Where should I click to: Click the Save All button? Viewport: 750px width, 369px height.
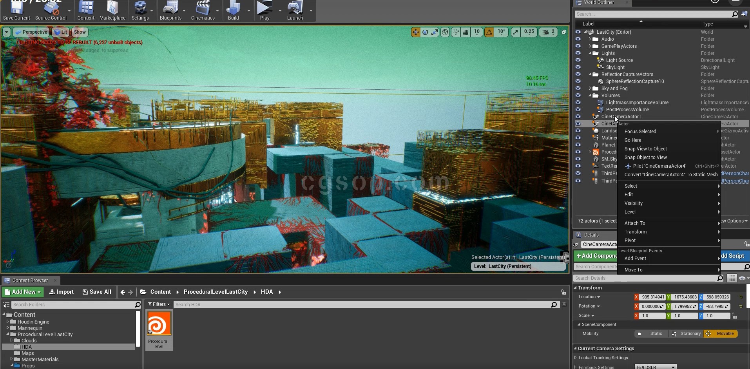[97, 292]
